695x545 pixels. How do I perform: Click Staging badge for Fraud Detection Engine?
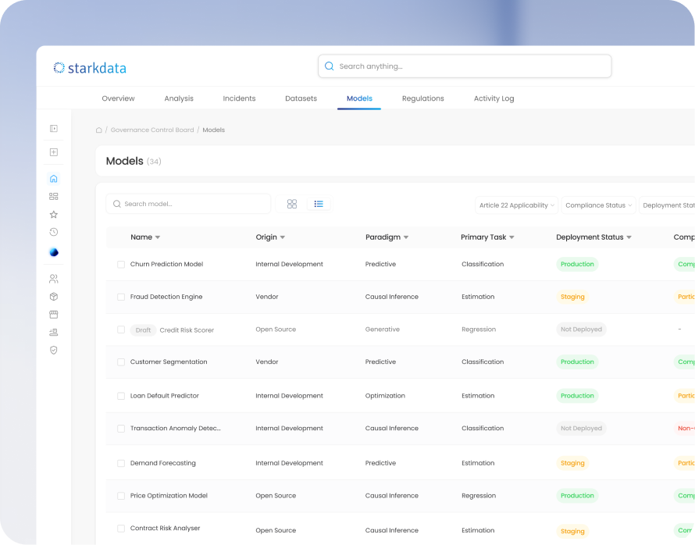click(572, 297)
